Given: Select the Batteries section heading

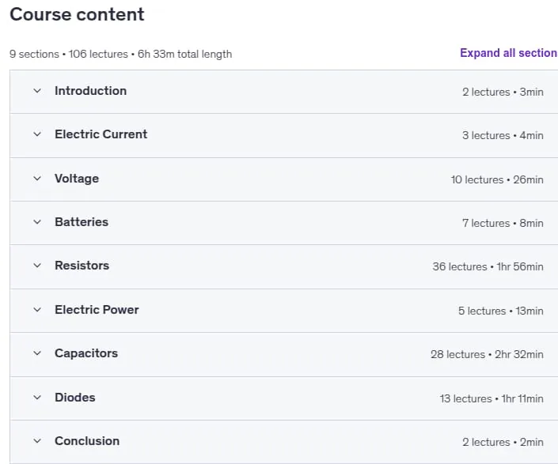Looking at the screenshot, I should 82,222.
